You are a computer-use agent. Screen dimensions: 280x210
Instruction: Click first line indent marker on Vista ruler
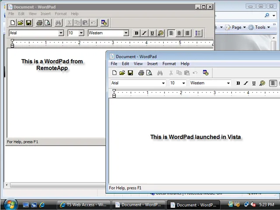(x=114, y=91)
